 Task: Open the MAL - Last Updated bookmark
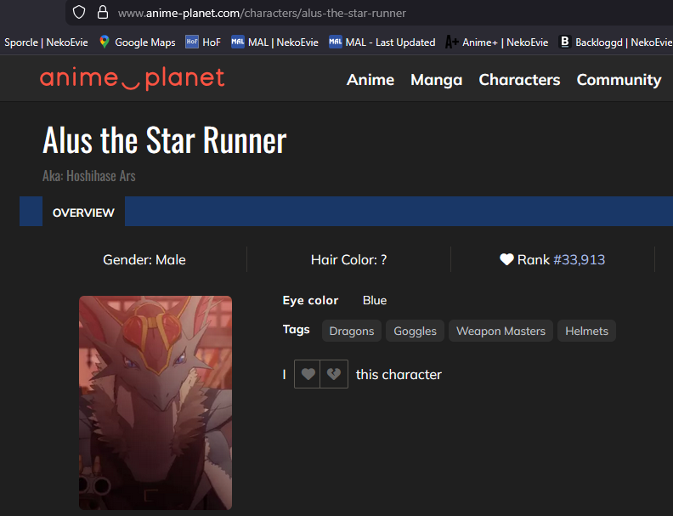(382, 42)
